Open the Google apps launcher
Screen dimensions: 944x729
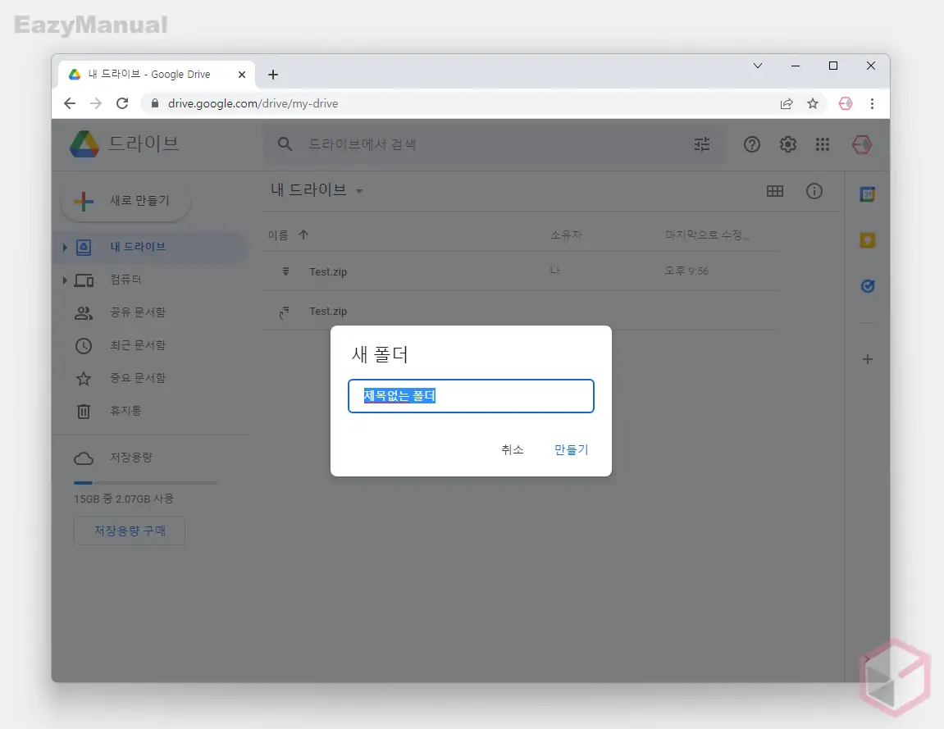(x=822, y=144)
